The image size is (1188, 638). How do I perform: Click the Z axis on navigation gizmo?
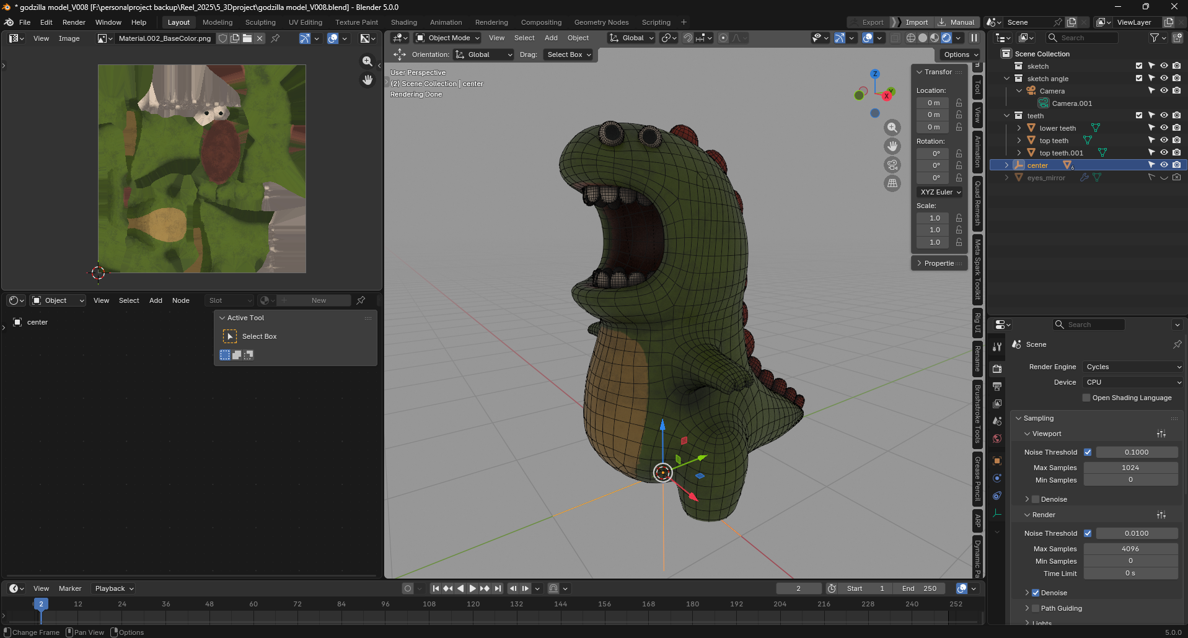[x=875, y=74]
